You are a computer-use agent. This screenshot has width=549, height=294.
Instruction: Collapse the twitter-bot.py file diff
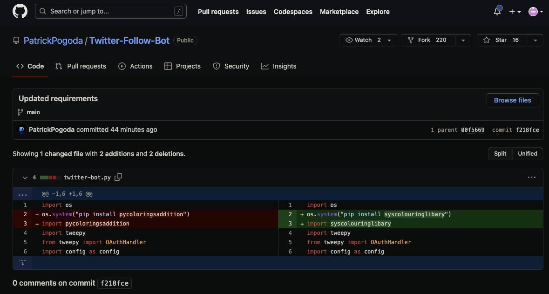pyautogui.click(x=25, y=178)
